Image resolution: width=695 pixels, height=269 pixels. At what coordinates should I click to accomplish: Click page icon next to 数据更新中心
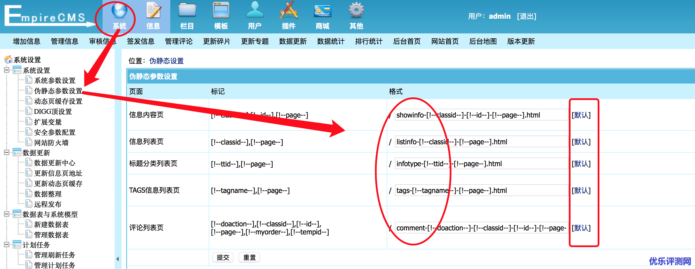[x=29, y=162]
